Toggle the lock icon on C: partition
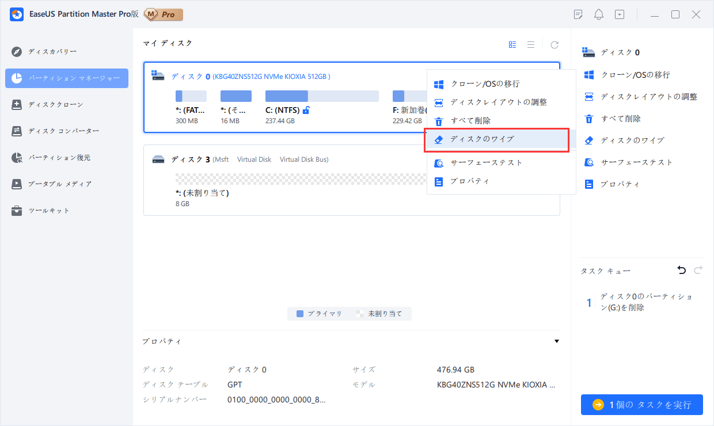 coord(306,109)
